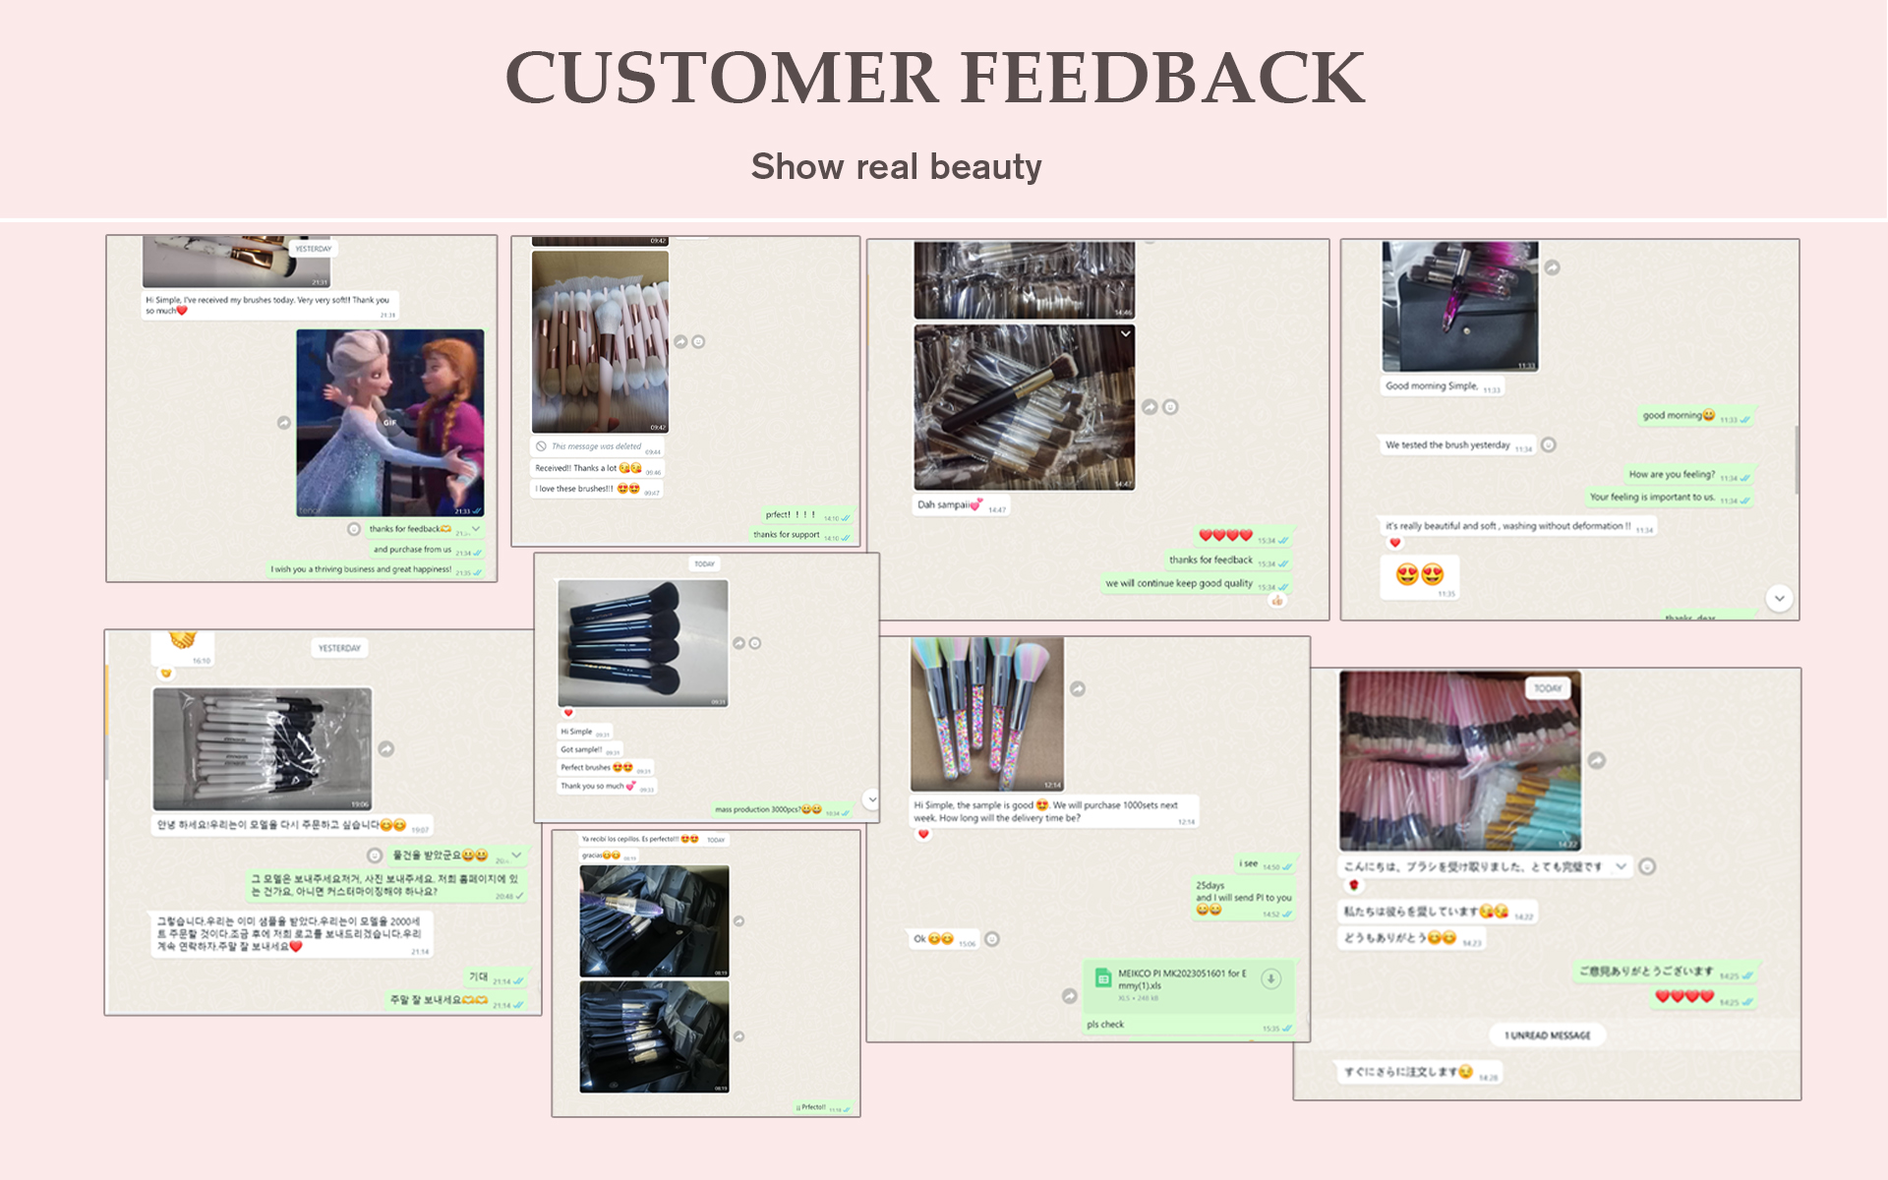The height and width of the screenshot is (1180, 1888).
Task: Expand the chevron on the Japanese brush message
Action: click(1621, 866)
